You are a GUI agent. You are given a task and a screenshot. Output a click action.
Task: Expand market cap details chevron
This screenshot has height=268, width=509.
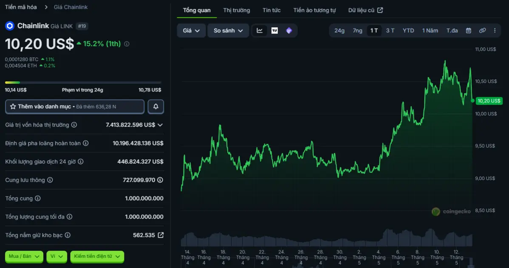[x=160, y=125]
